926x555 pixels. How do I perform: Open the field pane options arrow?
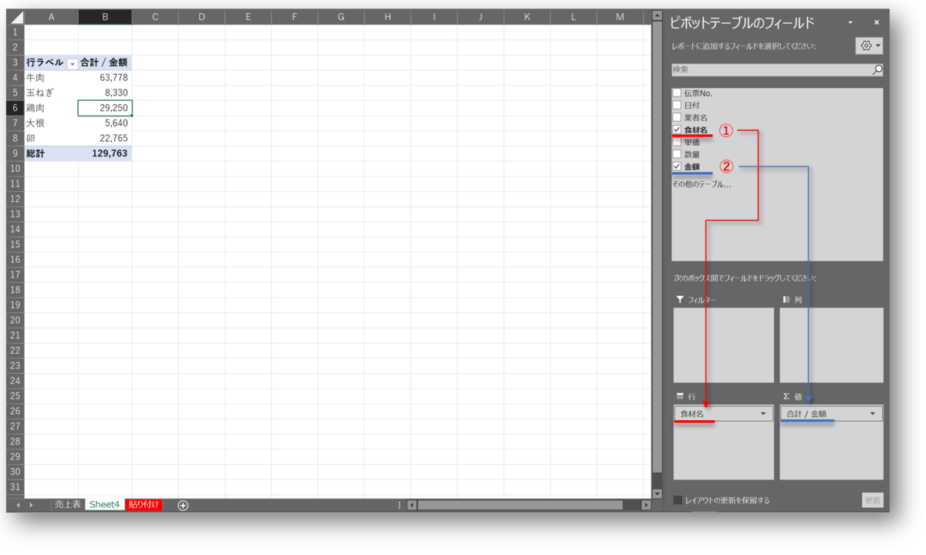coord(850,23)
